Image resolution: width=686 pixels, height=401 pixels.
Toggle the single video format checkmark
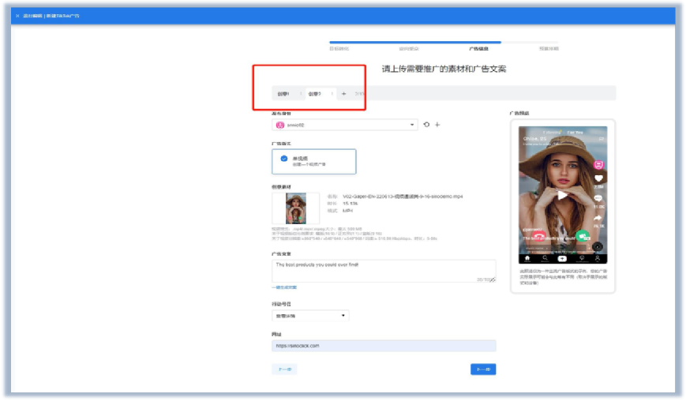tap(284, 159)
